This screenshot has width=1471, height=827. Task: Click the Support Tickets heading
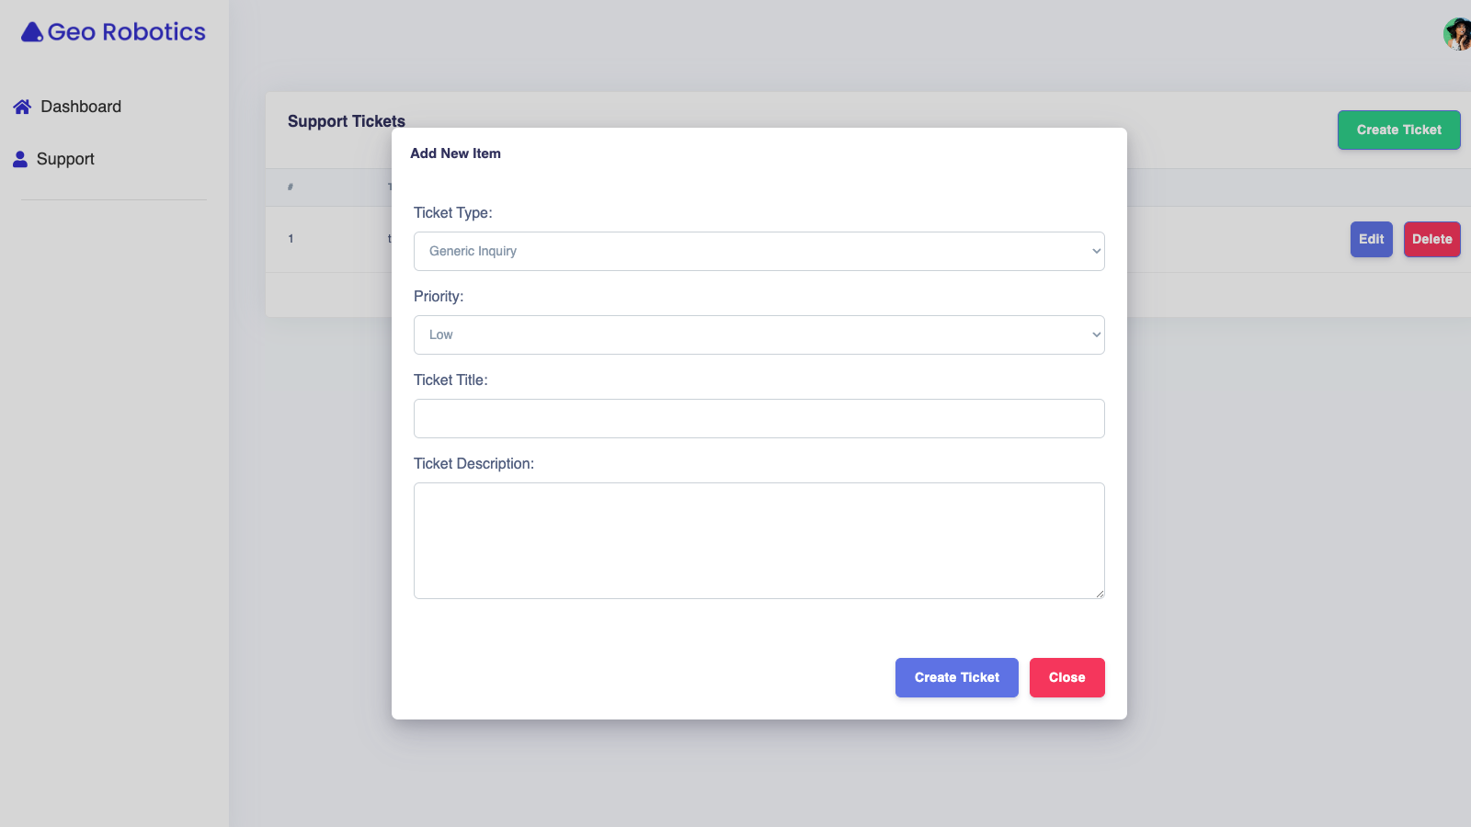[x=346, y=120]
